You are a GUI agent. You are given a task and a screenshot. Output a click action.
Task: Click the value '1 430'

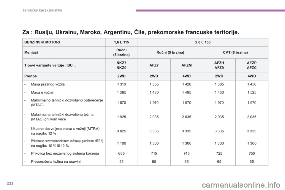click(x=154, y=92)
